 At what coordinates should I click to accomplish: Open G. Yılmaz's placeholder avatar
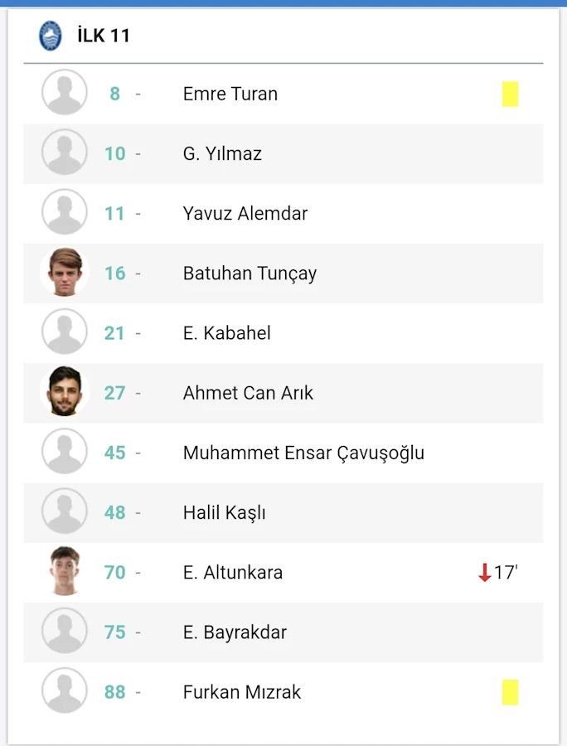tap(65, 153)
